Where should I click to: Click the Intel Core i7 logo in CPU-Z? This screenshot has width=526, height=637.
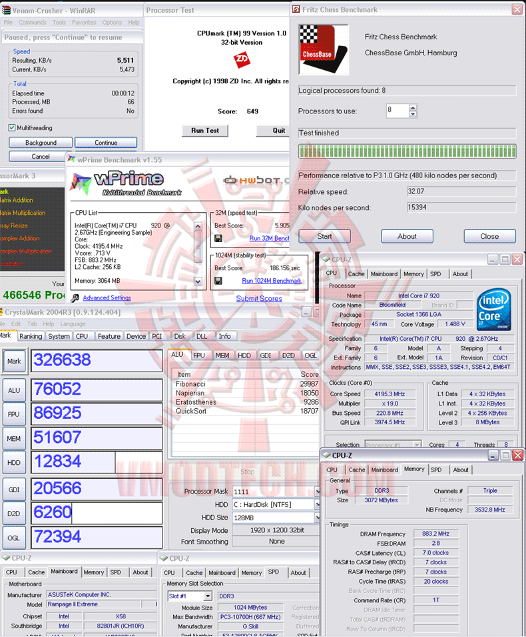494,309
